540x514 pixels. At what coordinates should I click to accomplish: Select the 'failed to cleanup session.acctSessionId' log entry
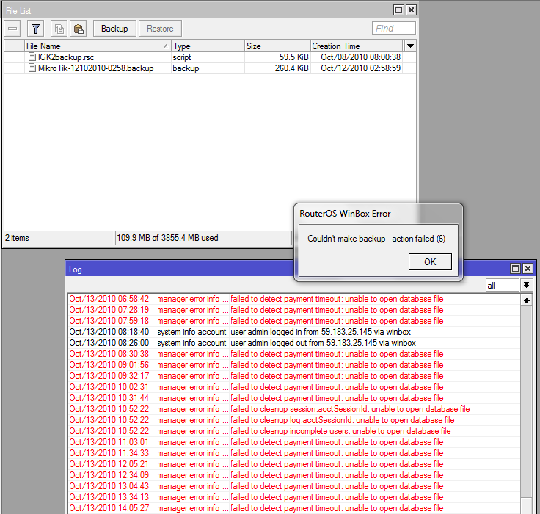[x=293, y=409]
